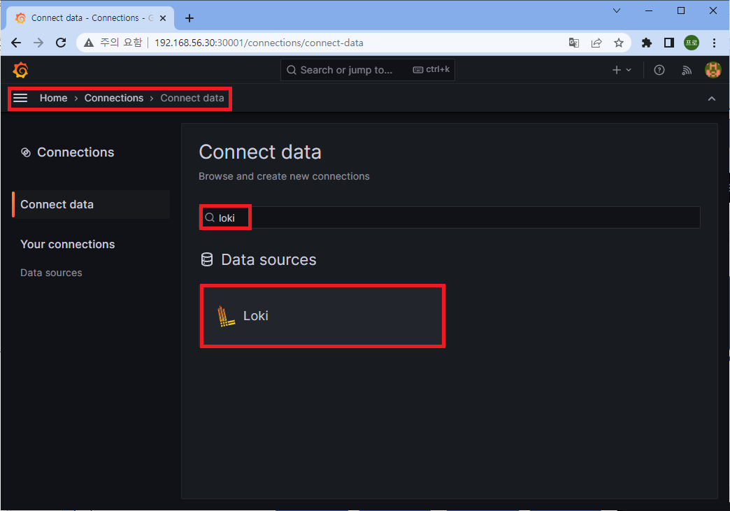The height and width of the screenshot is (511, 730).
Task: Open the plus add-new dropdown
Action: pos(622,70)
